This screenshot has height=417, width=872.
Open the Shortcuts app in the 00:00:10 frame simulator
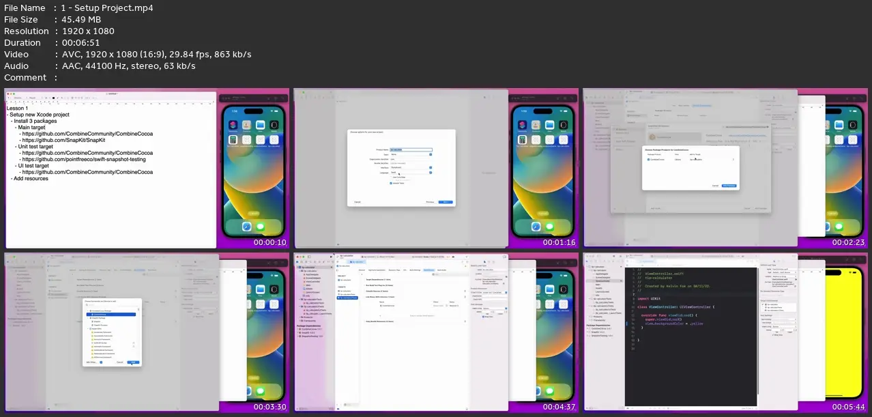tap(233, 126)
